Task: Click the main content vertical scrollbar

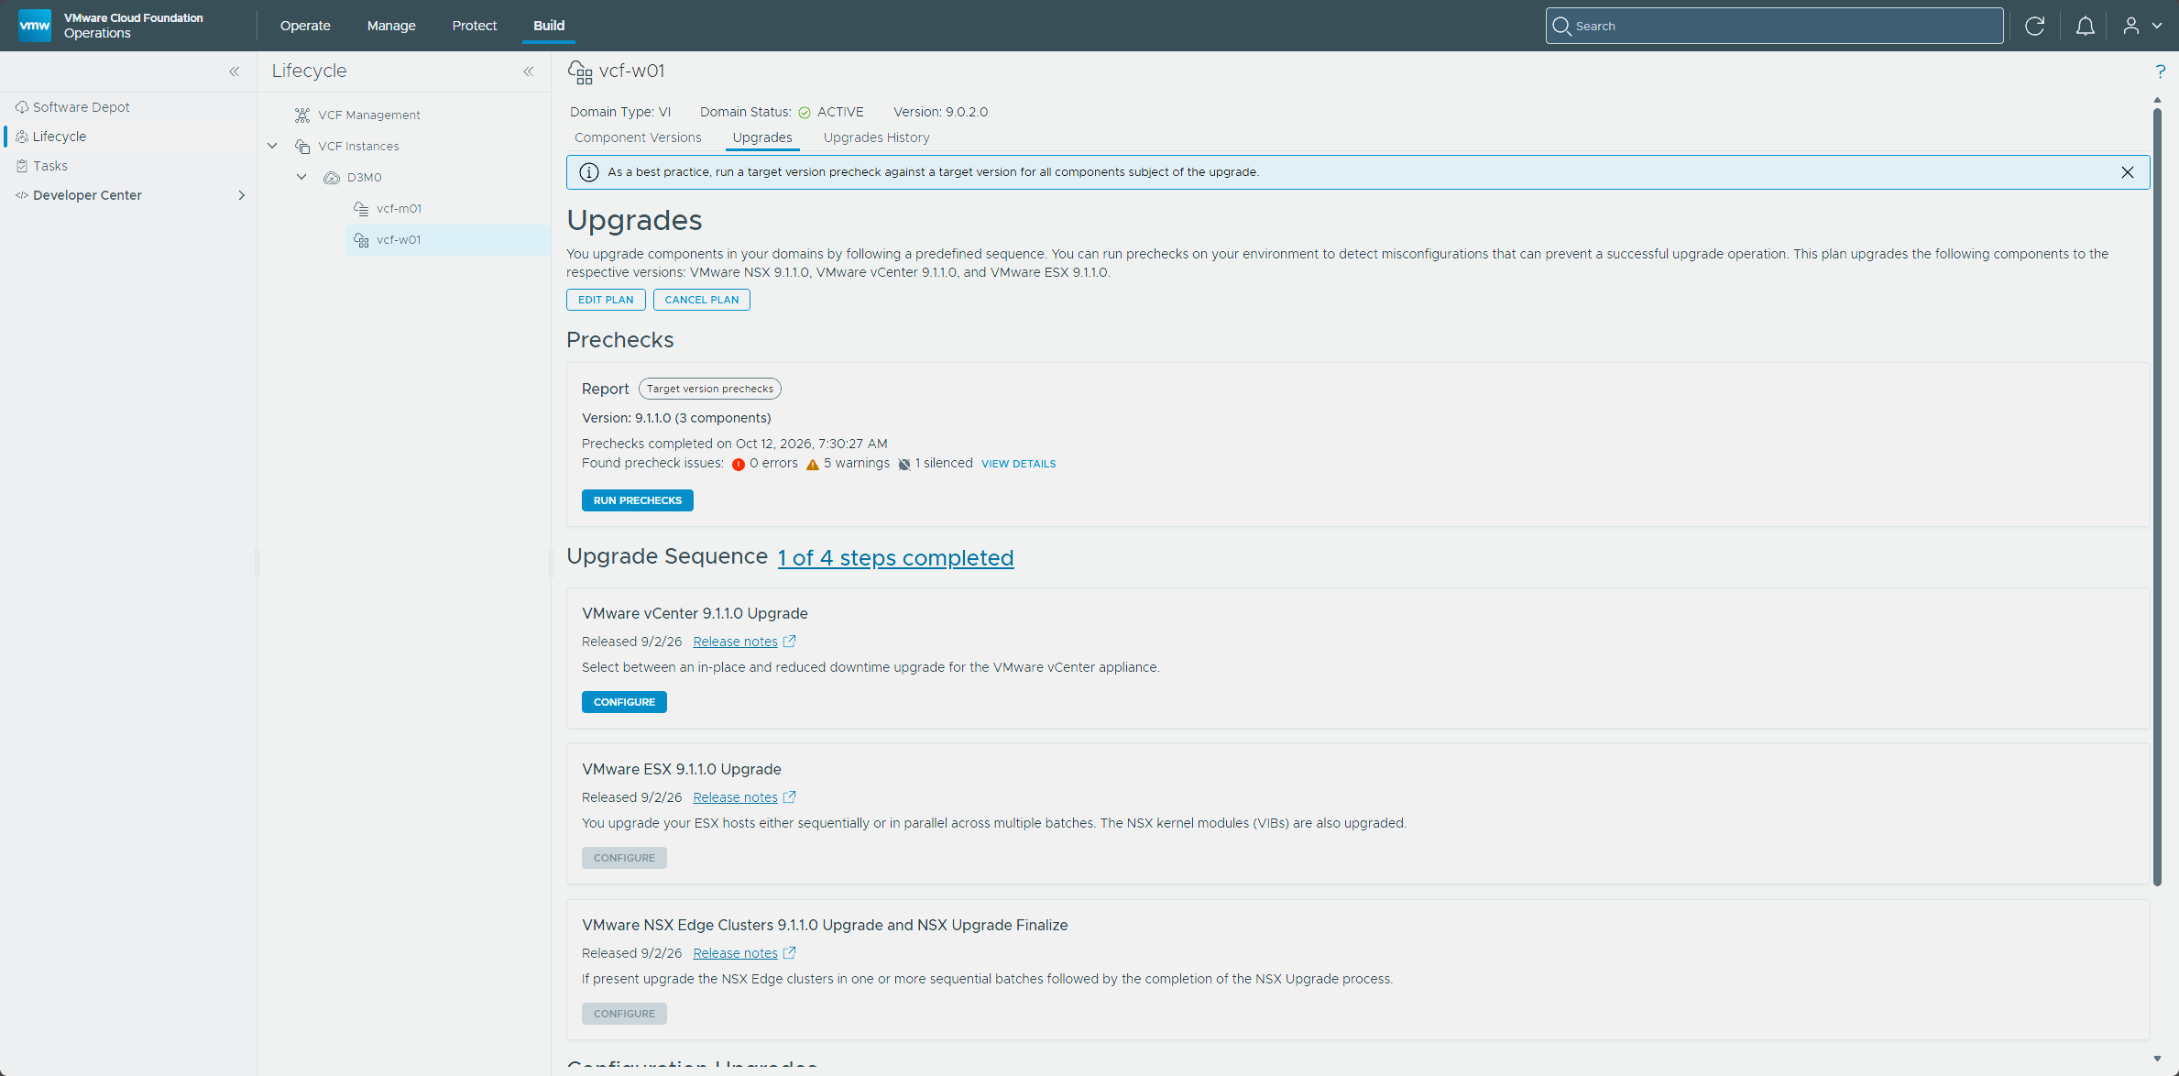Action: click(2157, 495)
